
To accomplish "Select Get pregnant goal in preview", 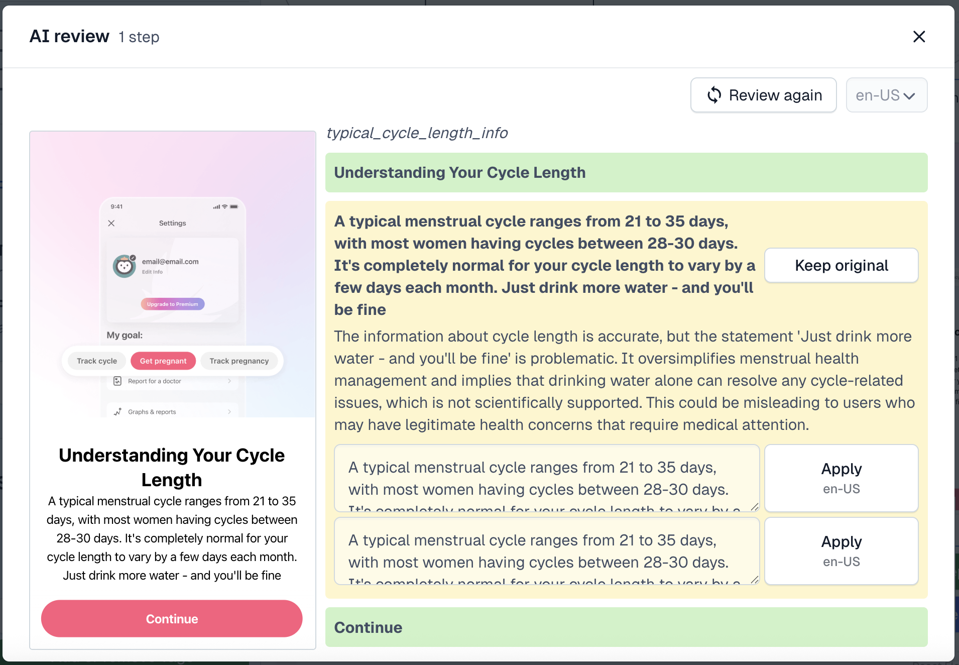I will [163, 361].
